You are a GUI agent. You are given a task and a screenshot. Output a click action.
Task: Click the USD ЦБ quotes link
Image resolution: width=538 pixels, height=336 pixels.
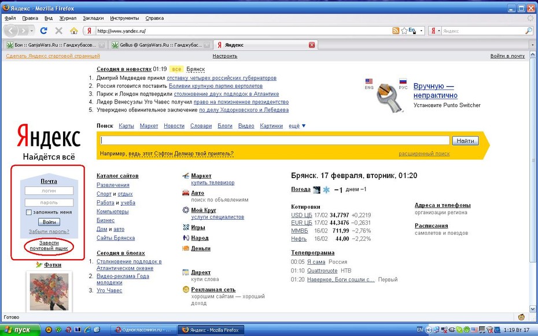pyautogui.click(x=301, y=215)
